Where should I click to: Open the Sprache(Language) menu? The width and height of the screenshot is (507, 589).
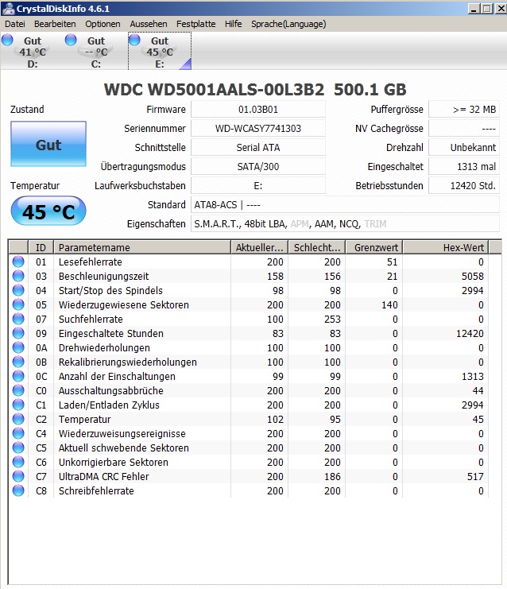(288, 24)
